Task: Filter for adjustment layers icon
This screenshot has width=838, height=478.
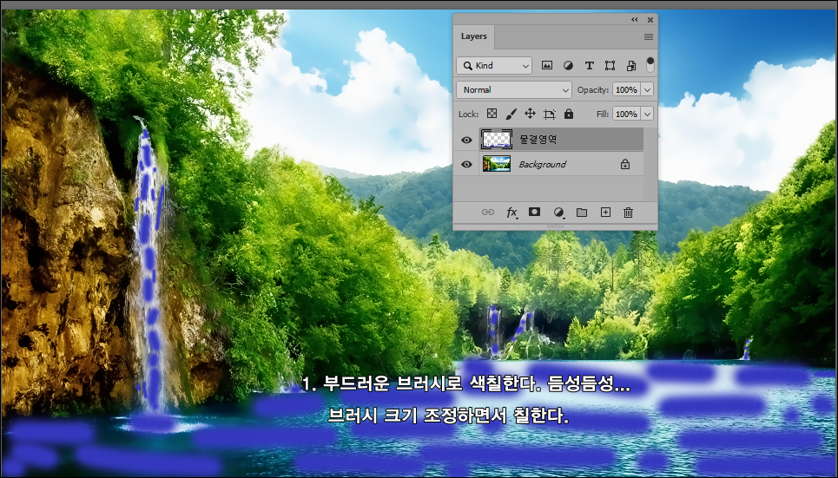Action: (568, 65)
